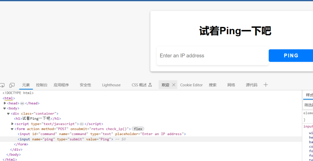The height and width of the screenshot is (161, 313).
Task: Collapse the div container node
Action: tap(8, 114)
